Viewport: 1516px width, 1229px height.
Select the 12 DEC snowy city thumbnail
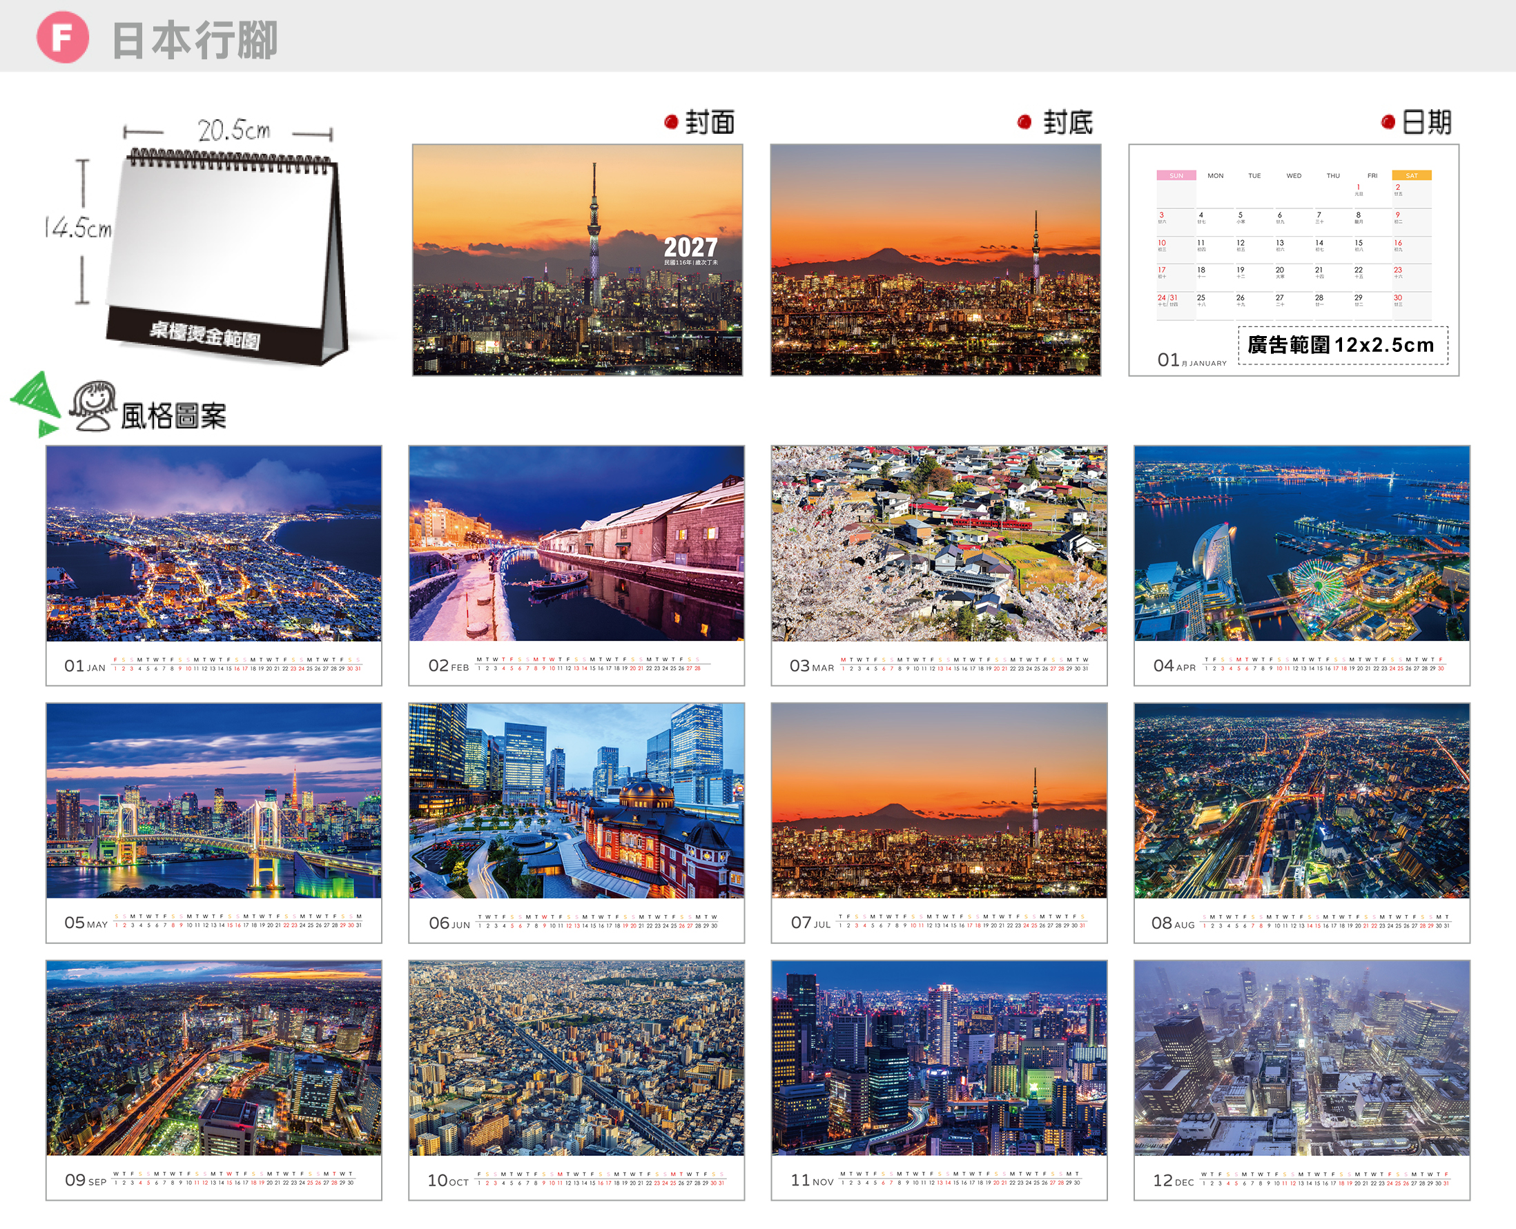tap(1301, 1081)
